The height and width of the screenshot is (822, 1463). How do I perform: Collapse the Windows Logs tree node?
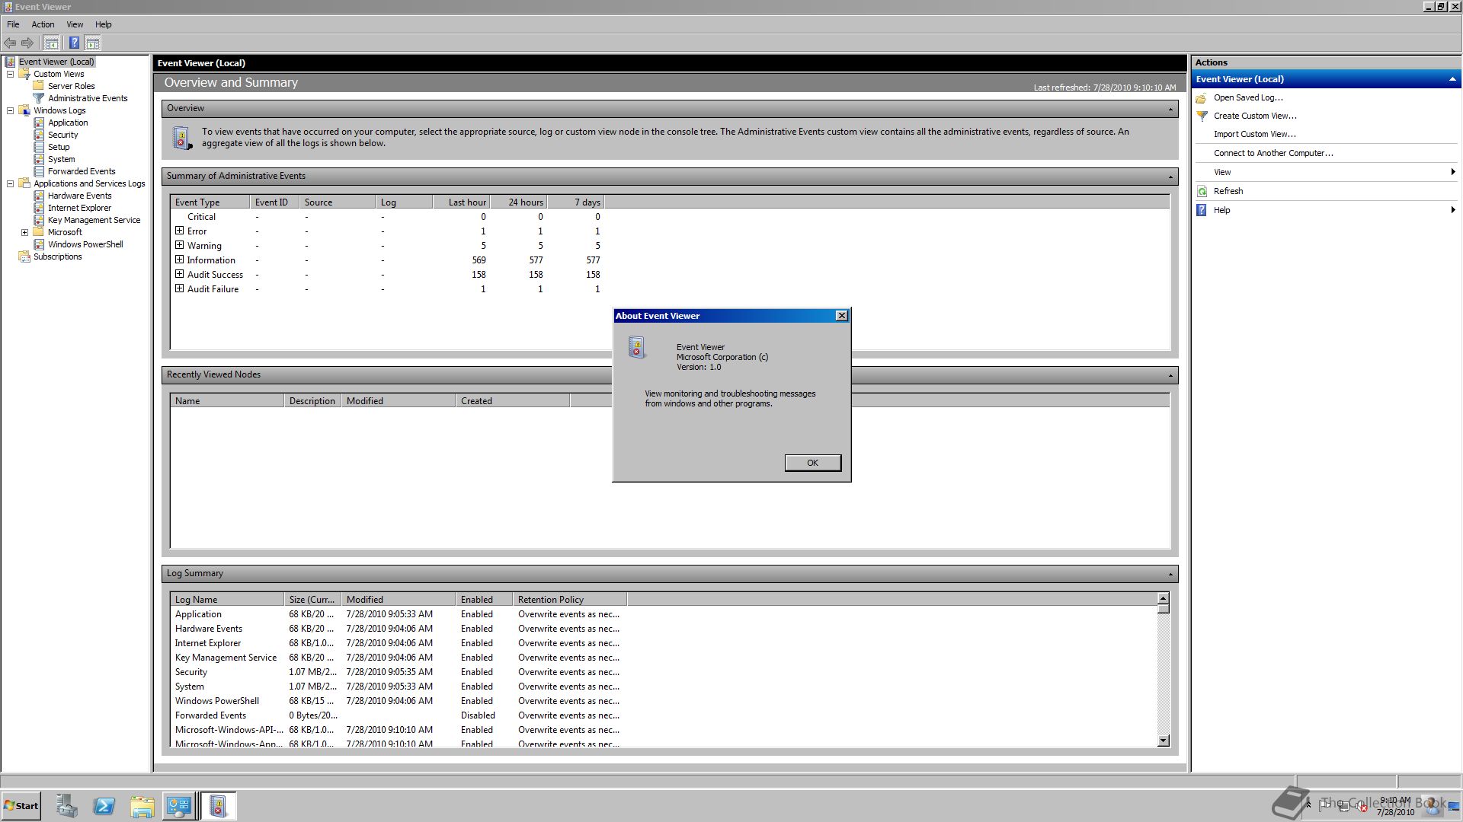[11, 110]
